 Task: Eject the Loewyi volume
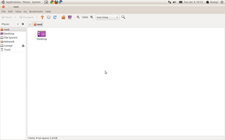(x=23, y=46)
